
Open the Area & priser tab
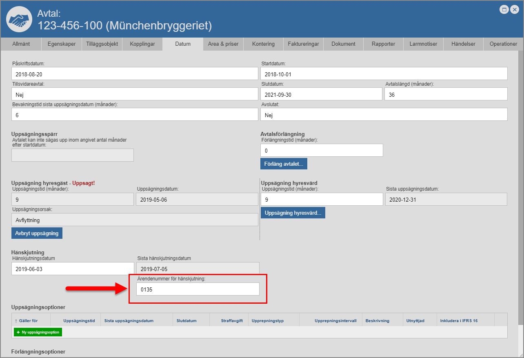223,44
